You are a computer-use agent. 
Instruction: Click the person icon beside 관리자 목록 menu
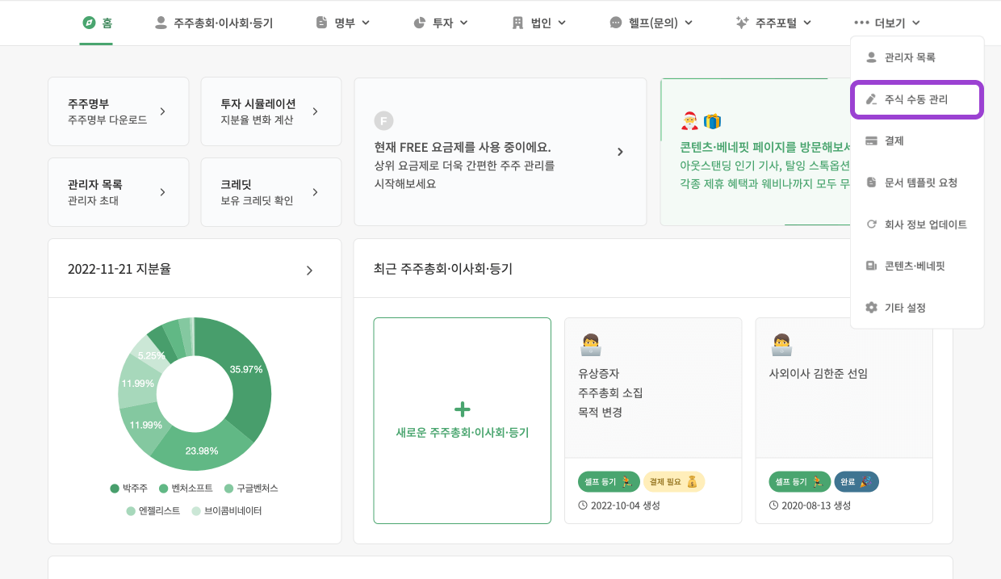(x=871, y=57)
